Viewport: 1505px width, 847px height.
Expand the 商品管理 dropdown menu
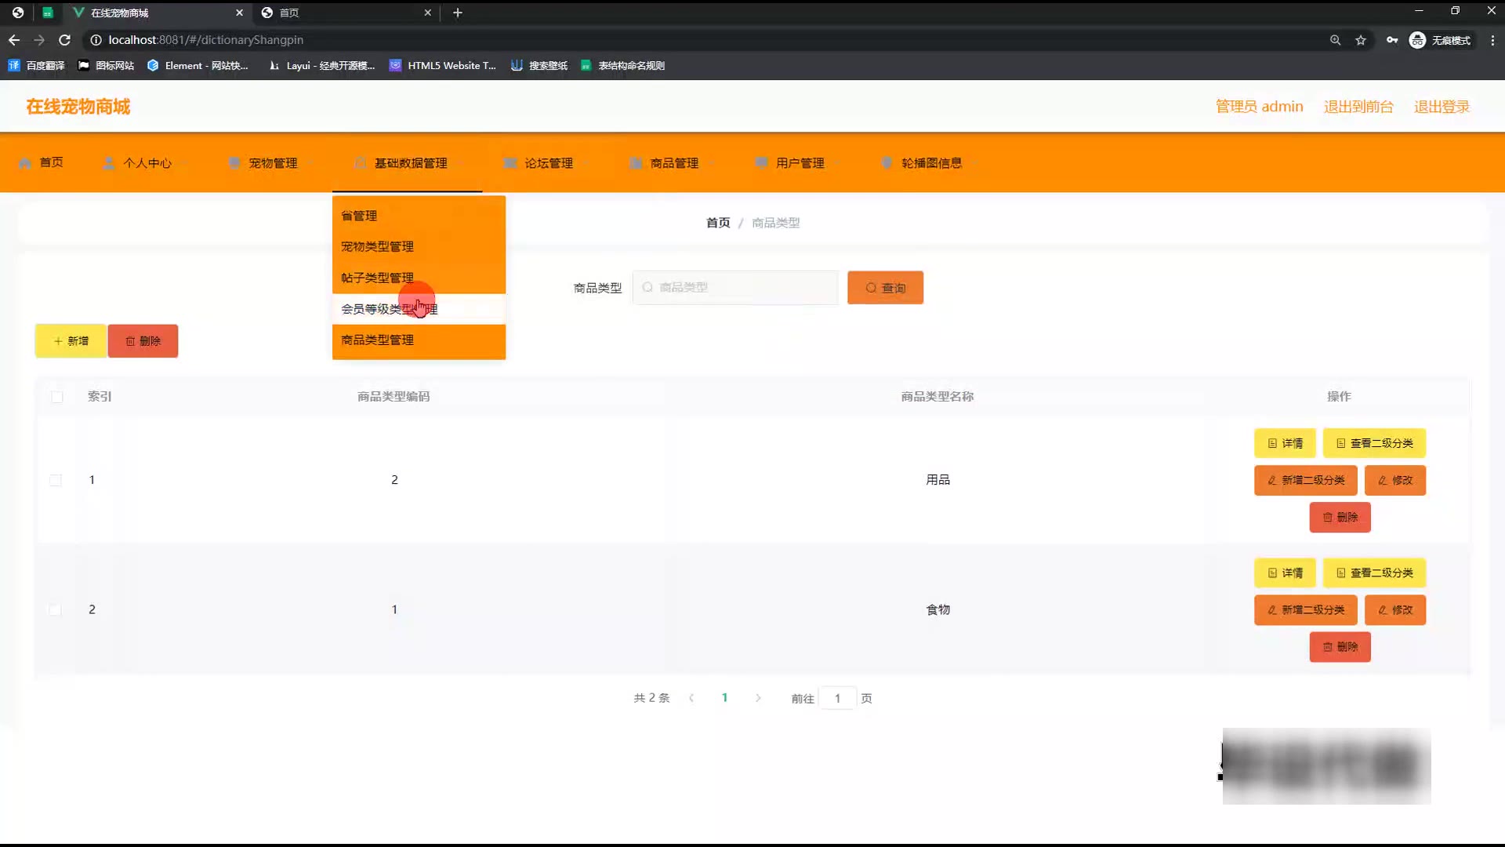click(x=674, y=163)
